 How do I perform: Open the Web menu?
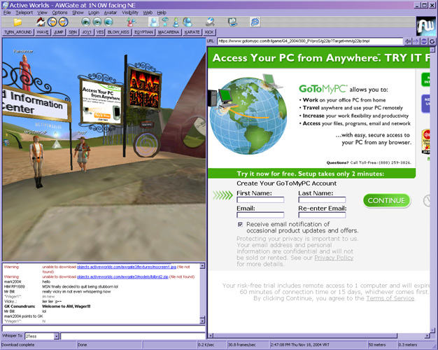point(148,13)
